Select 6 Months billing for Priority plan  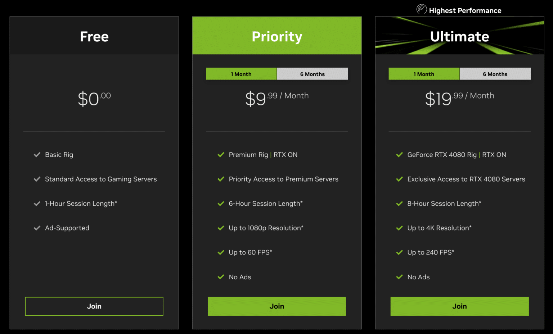[x=312, y=74]
